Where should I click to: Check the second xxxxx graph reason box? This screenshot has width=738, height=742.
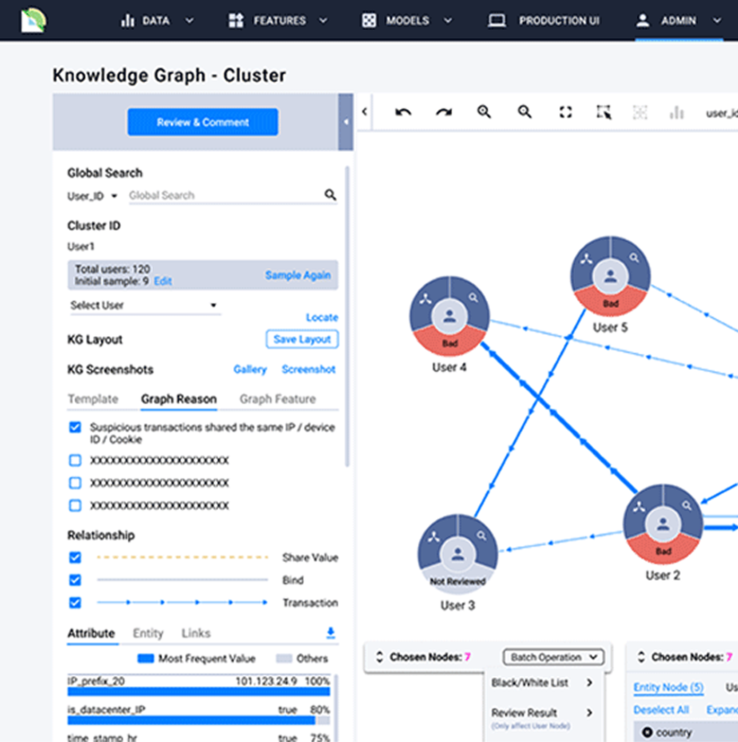coord(75,483)
